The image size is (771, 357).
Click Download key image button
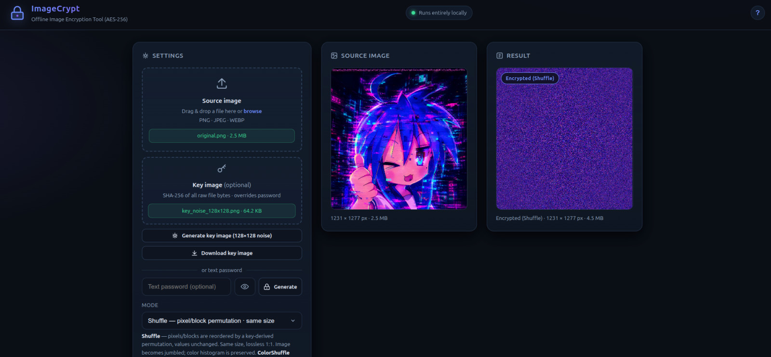pyautogui.click(x=222, y=253)
